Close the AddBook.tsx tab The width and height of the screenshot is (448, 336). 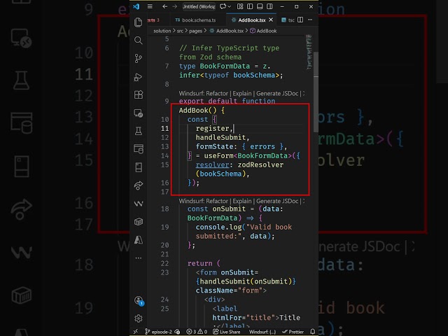271,20
